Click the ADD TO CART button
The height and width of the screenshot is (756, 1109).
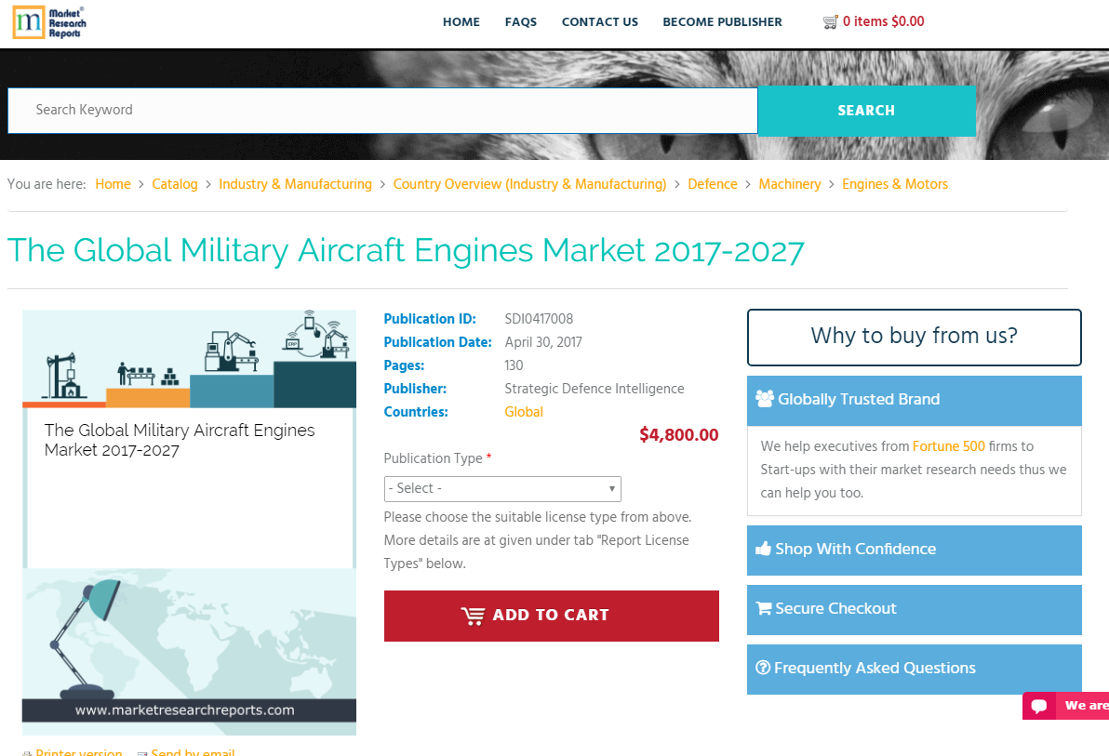tap(551, 616)
